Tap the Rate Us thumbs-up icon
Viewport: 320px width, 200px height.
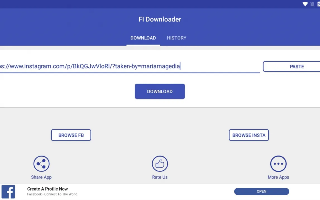coord(160,164)
